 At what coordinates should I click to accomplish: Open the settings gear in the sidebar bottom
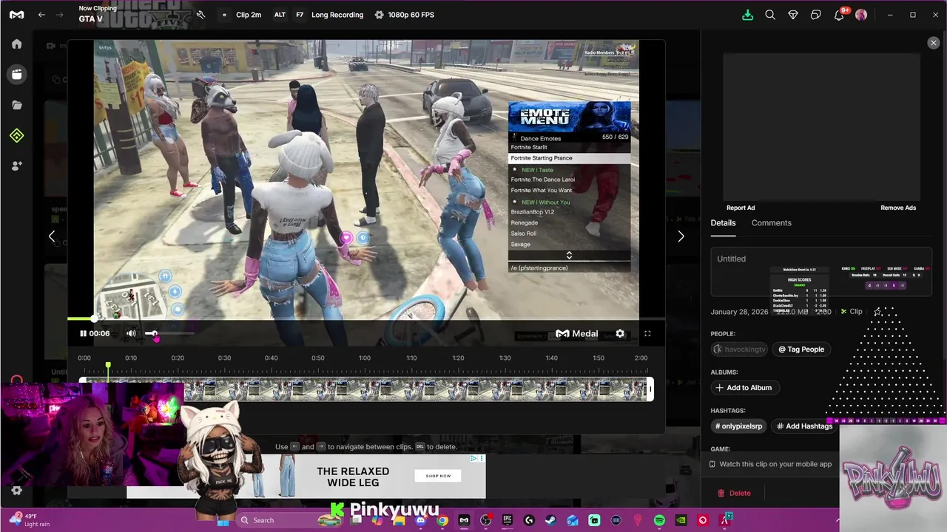point(16,490)
